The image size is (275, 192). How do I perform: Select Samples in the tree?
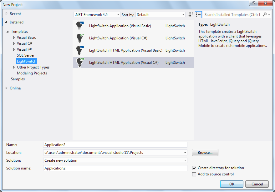pyautogui.click(x=18, y=79)
